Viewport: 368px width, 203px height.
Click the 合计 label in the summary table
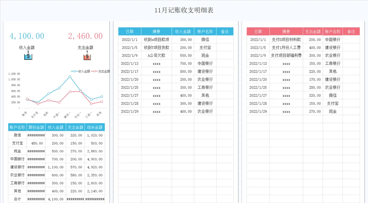pos(17,199)
